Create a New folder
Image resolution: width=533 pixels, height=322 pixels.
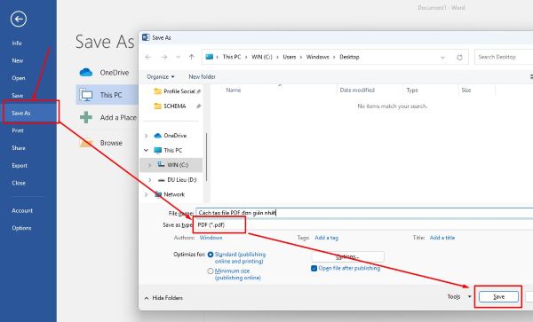(x=202, y=76)
